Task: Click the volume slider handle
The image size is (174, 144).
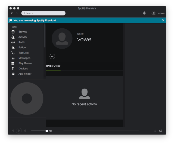Action: click(x=47, y=131)
